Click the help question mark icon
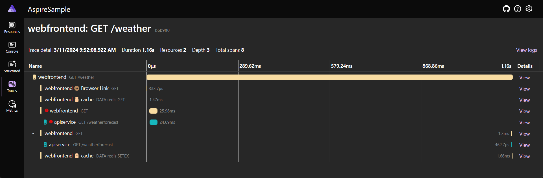 (x=518, y=9)
